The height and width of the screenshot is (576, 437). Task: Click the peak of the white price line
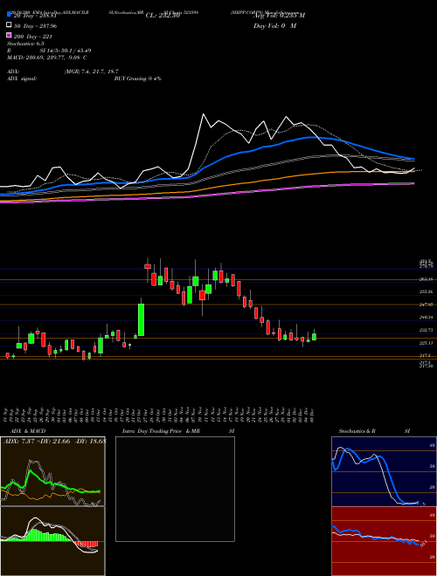pos(203,114)
